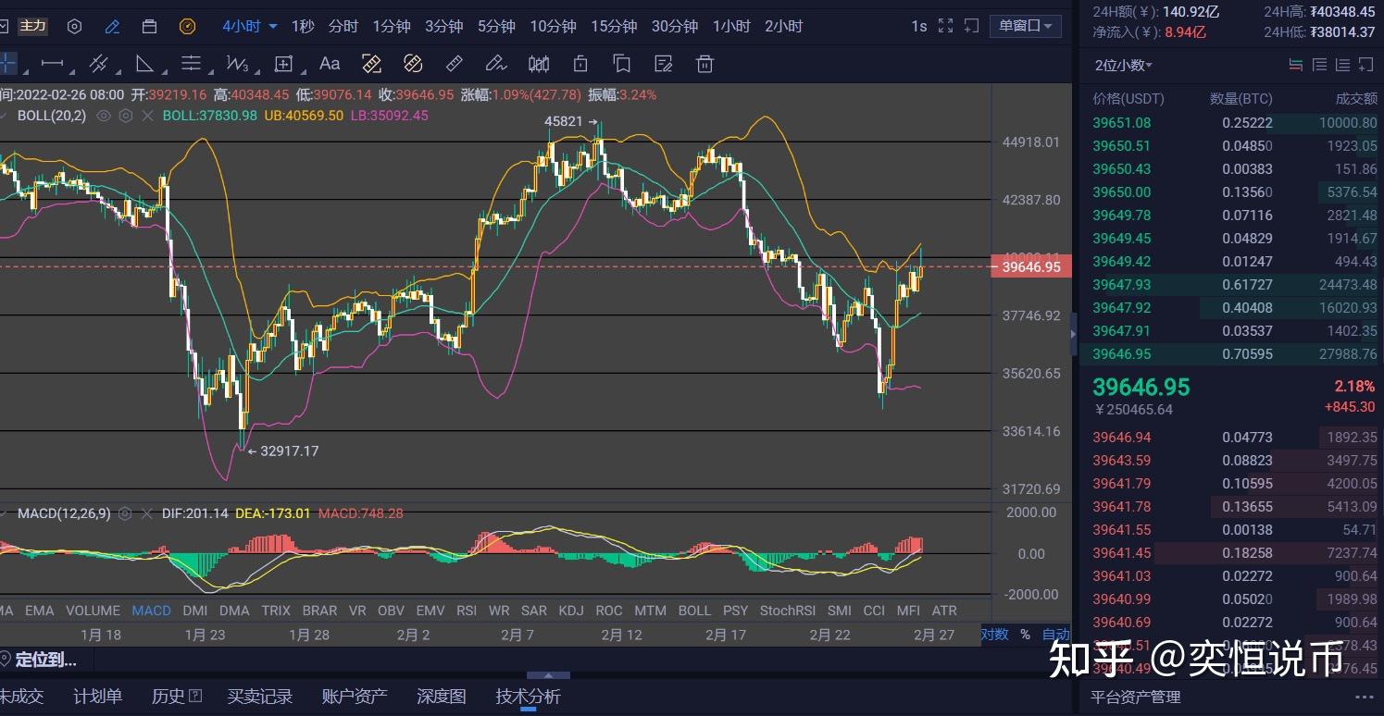Click the freehand brush edit icon
The image size is (1384, 716).
click(x=496, y=64)
